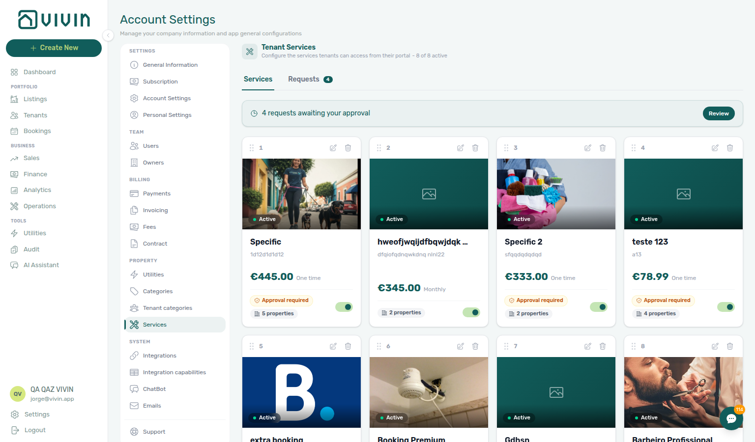Click the clock icon in approval banner

(254, 113)
